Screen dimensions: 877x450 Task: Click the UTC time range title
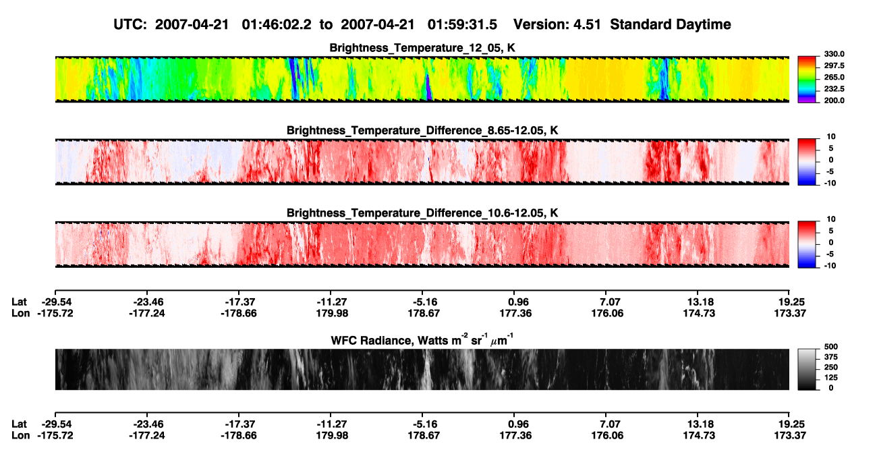click(422, 24)
